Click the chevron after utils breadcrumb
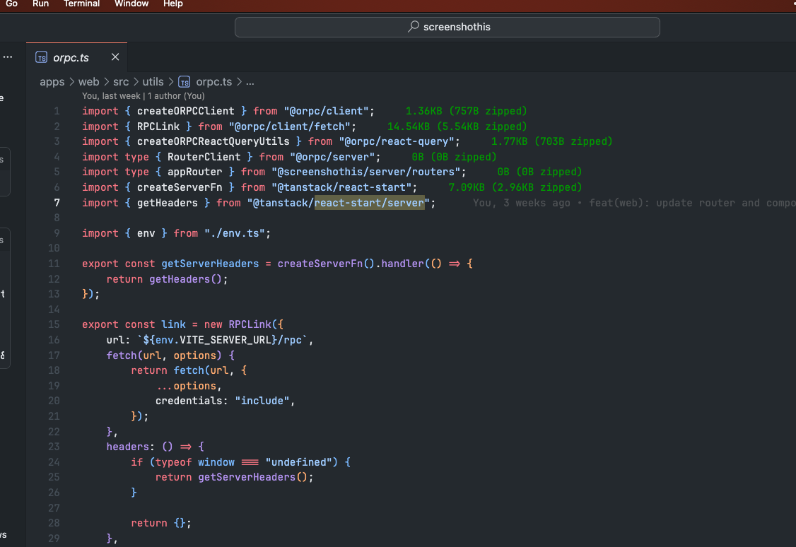Screen dimensions: 796x547 point(171,82)
